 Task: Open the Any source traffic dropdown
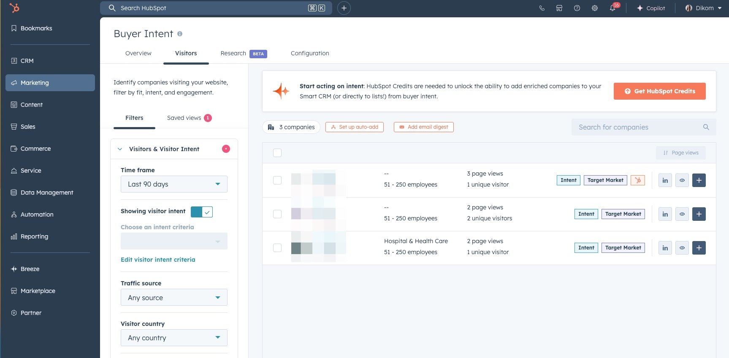pos(174,298)
